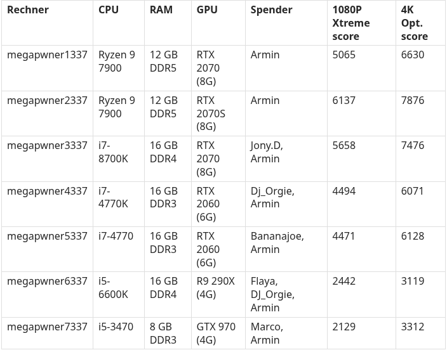Click the Spender column header

coord(271,10)
